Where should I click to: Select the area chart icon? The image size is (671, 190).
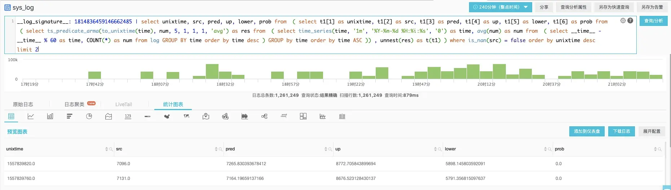coord(109,116)
